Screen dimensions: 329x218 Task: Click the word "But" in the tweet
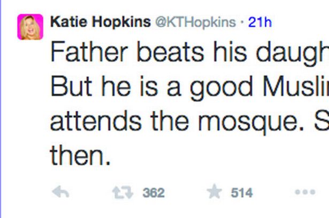click(x=69, y=87)
